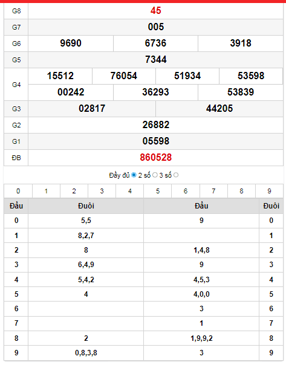Select the "Đầy đủ" radio button

(134, 175)
